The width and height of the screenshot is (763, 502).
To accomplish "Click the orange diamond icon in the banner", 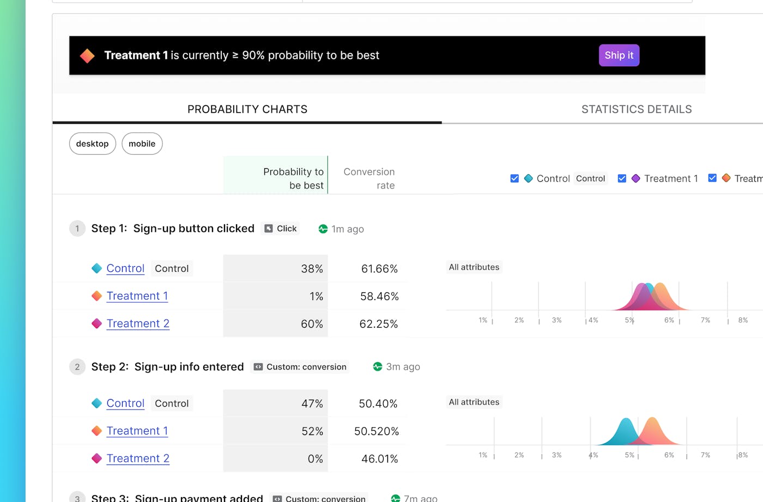I will 87,56.
